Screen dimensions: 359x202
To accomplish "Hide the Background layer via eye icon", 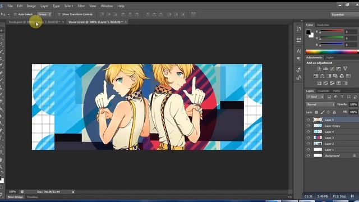I will click(308, 155).
